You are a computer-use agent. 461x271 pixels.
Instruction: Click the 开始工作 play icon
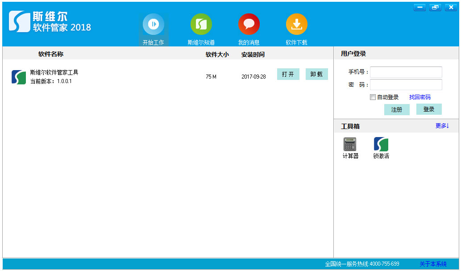(x=154, y=24)
